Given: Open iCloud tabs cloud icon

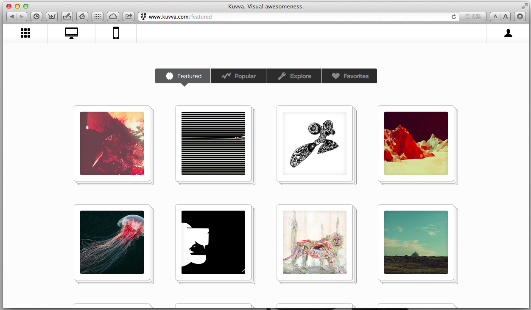Looking at the screenshot, I should pyautogui.click(x=113, y=16).
